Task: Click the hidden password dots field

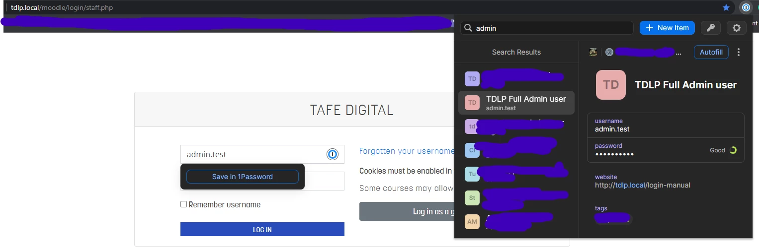Action: [x=614, y=154]
